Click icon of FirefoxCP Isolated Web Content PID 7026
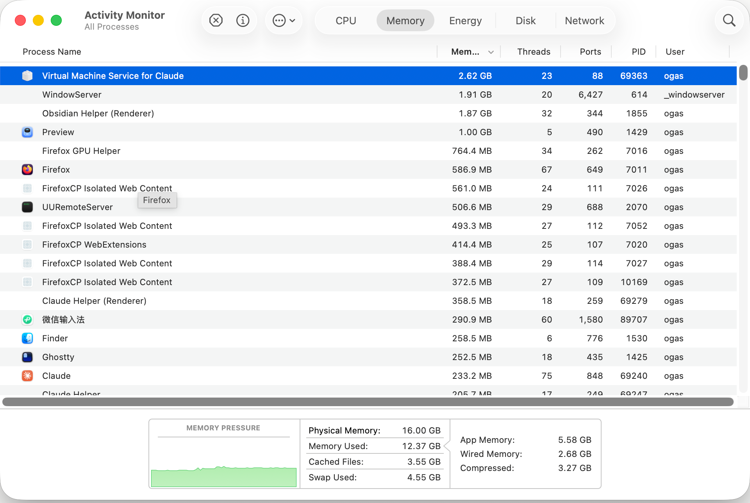The height and width of the screenshot is (503, 750). (27, 188)
